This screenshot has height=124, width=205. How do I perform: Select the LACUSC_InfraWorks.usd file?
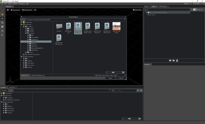[107, 28]
